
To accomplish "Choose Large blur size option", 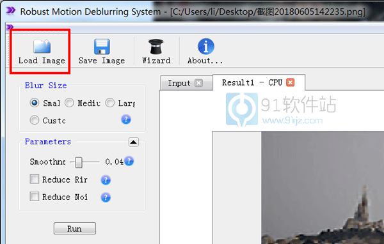I will (109, 103).
